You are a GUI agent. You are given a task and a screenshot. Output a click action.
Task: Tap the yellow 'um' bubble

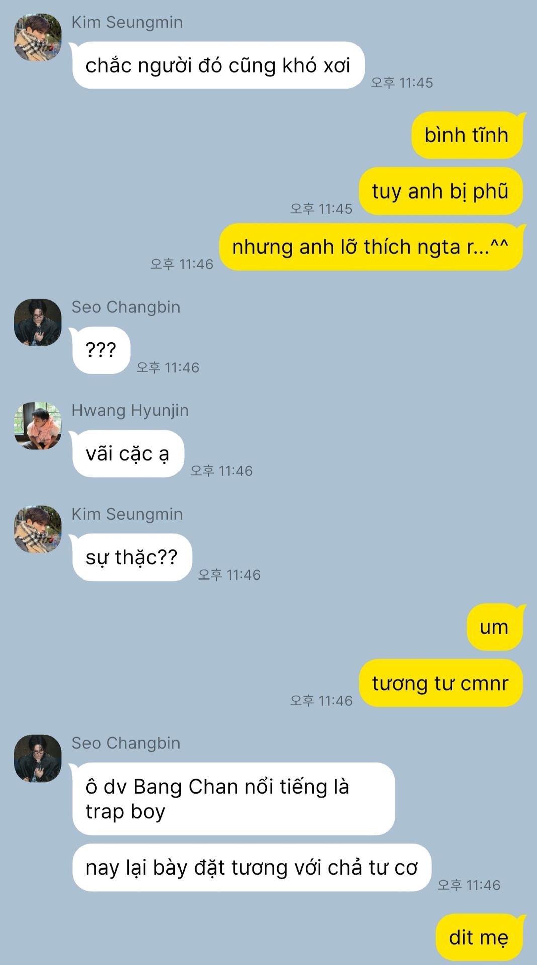pos(494,627)
